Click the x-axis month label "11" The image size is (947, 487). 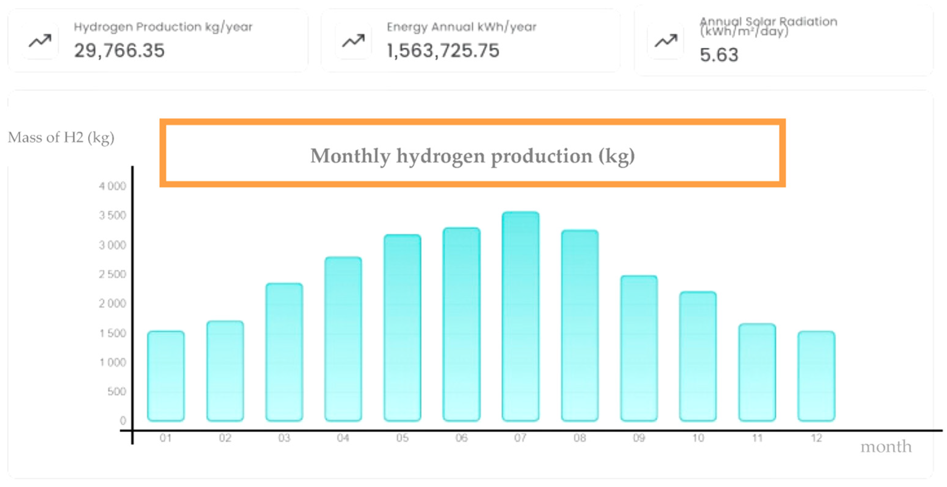pos(757,438)
